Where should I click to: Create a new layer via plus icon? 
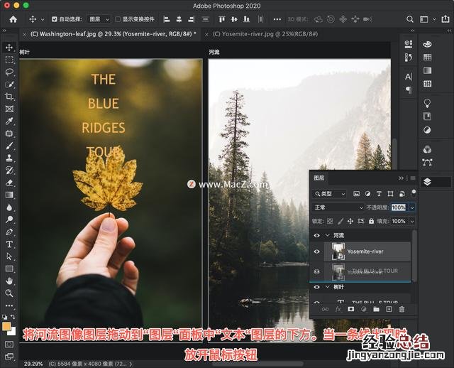click(x=389, y=309)
